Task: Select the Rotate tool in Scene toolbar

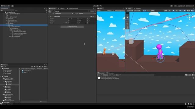Action: [127, 21]
